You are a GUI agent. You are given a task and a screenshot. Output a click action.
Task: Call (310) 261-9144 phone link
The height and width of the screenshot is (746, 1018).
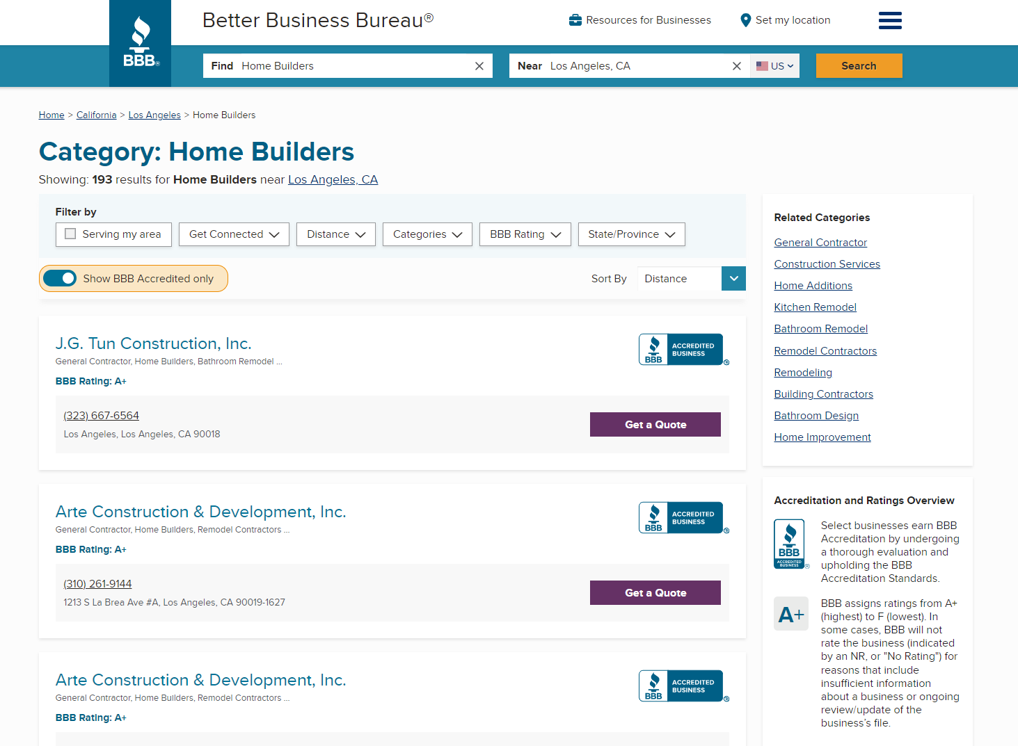(x=98, y=584)
